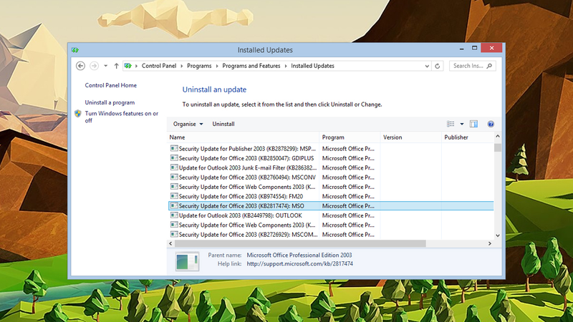This screenshot has height=322, width=573.
Task: Click the Uninstall toolbar button
Action: point(223,124)
